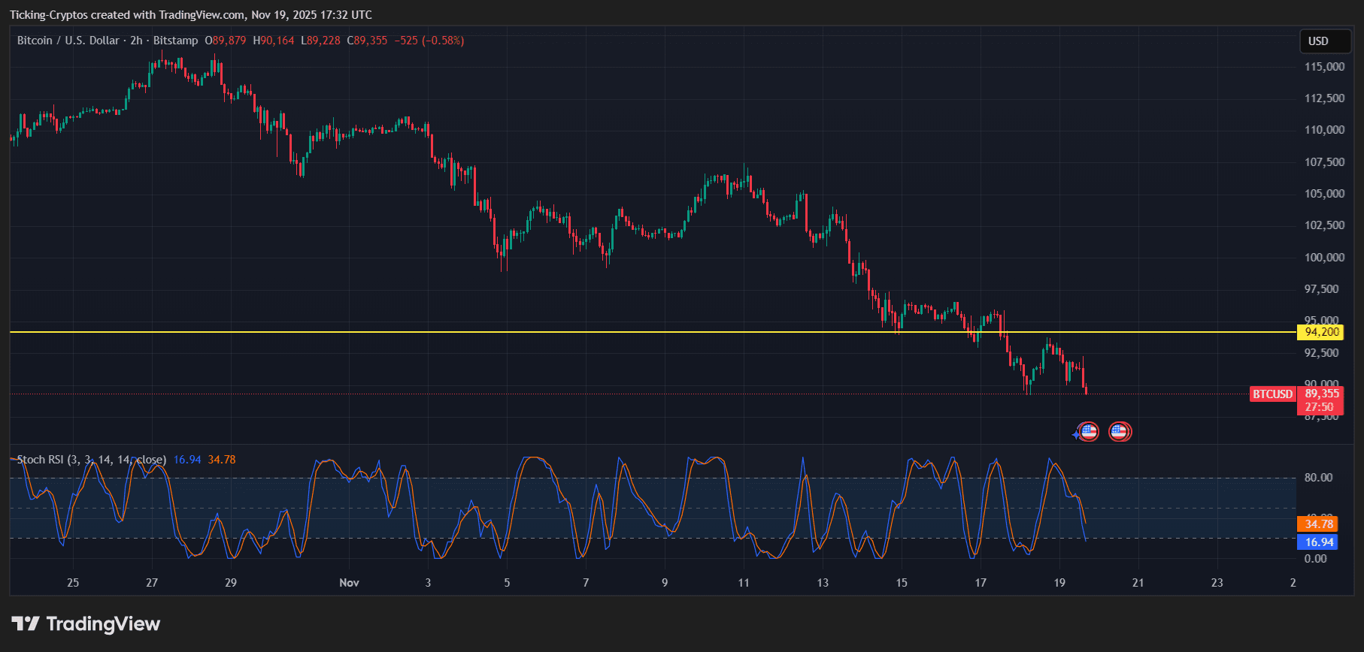Click the 11 date on the time axis

[x=743, y=583]
